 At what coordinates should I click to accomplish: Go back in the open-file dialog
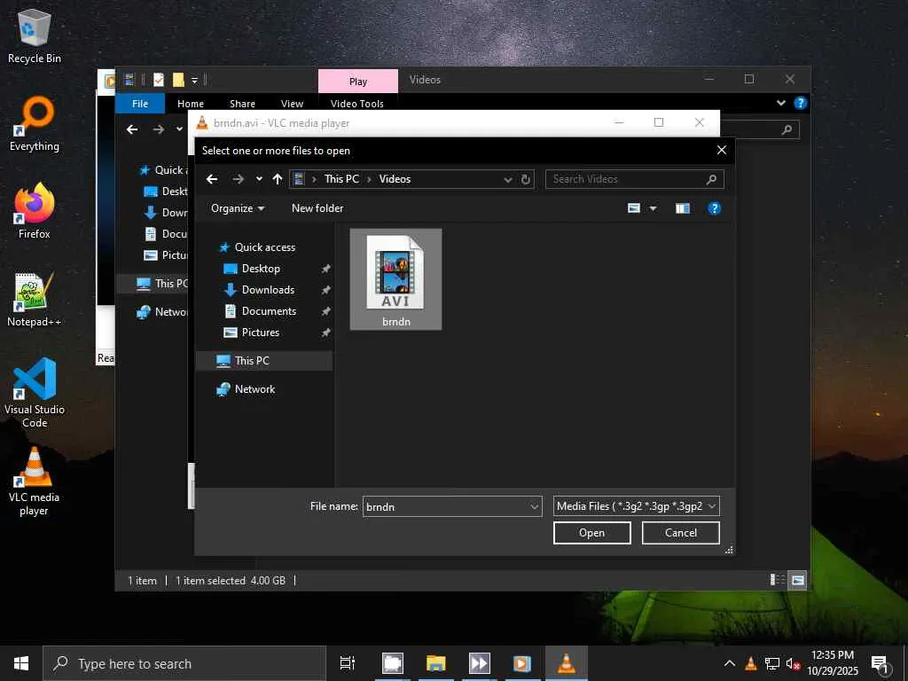click(x=212, y=179)
